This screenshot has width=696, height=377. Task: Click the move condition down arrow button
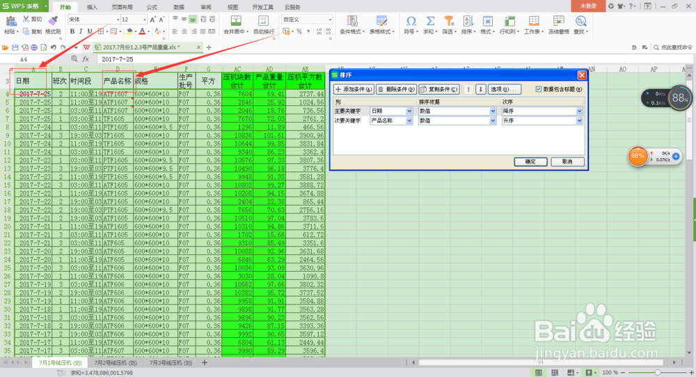[x=480, y=89]
